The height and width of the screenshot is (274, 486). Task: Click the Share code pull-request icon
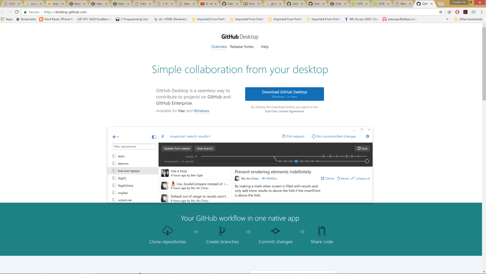[x=322, y=231]
